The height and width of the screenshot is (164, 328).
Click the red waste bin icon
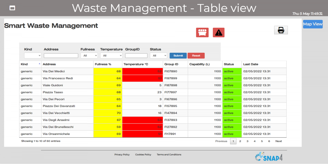click(x=202, y=33)
